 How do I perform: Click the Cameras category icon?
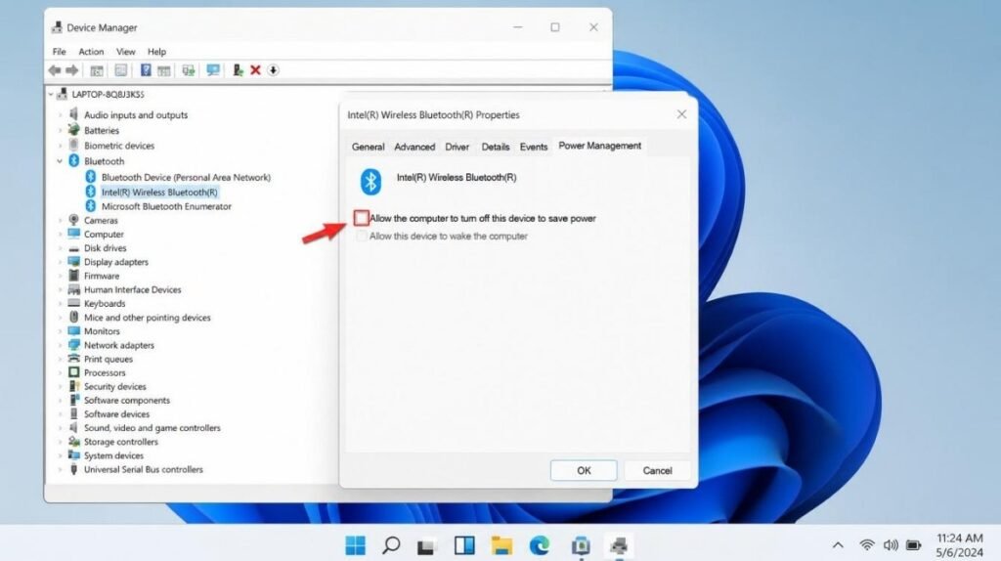tap(74, 220)
